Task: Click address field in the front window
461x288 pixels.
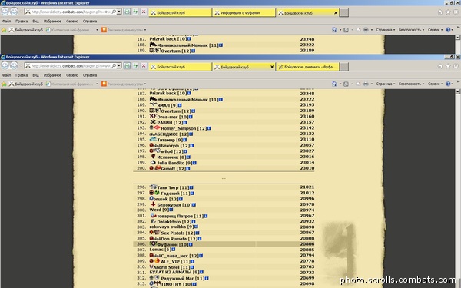Action: [71, 66]
